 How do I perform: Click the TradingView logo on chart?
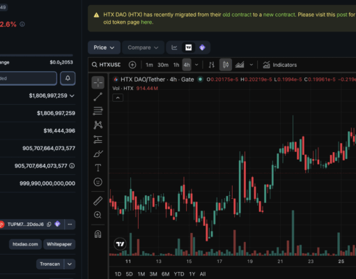[120, 244]
